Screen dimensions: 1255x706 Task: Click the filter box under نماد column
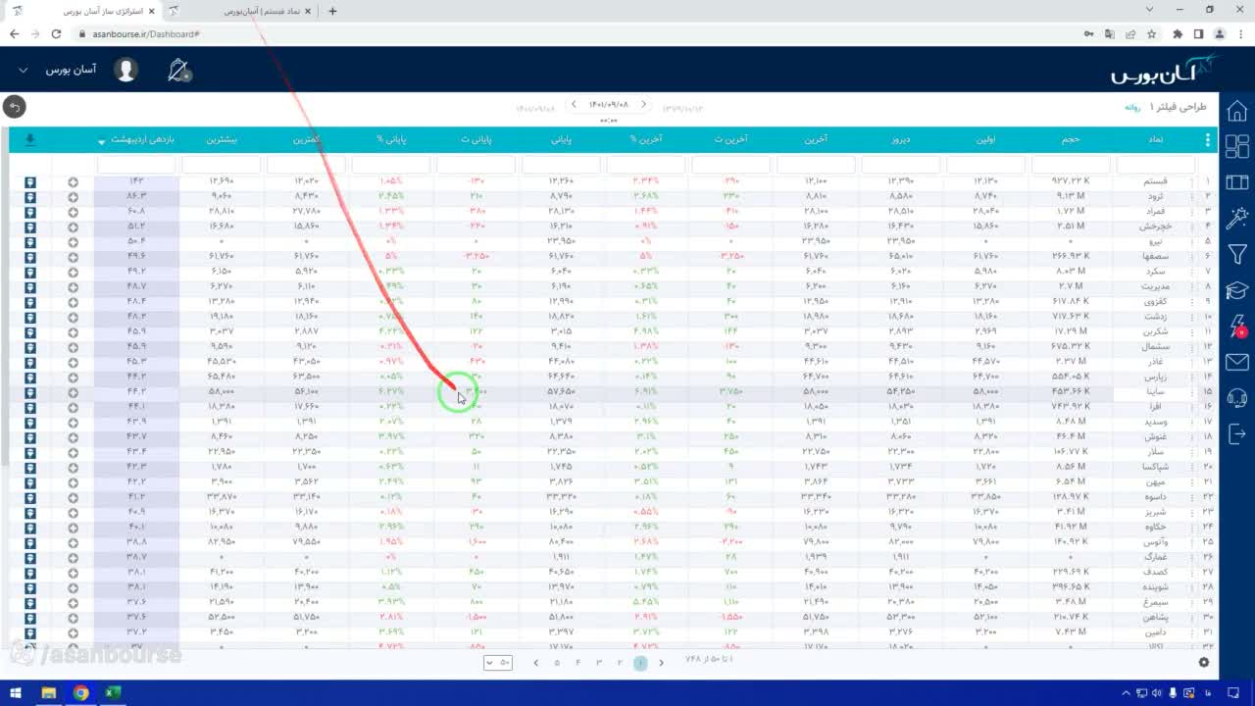coord(1156,165)
